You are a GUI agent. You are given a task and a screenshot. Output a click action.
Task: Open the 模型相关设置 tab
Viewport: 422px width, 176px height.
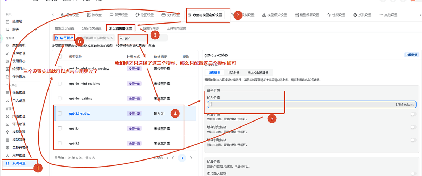coord(274,15)
